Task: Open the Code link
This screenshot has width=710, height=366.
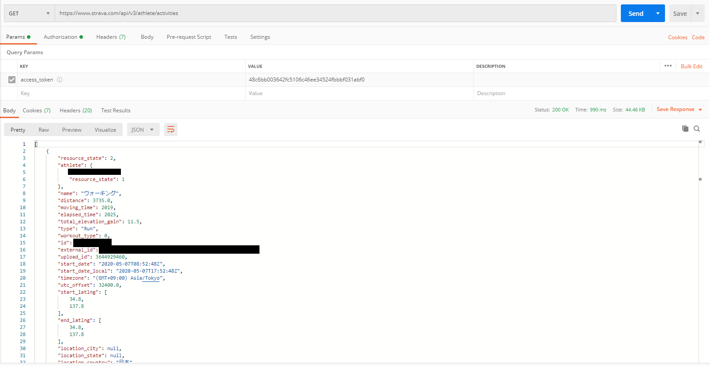Action: pos(698,37)
